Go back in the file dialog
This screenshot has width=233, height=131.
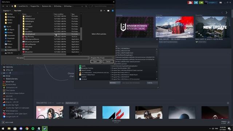pyautogui.click(x=3, y=6)
